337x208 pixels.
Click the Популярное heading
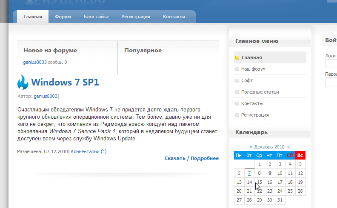[x=143, y=51]
